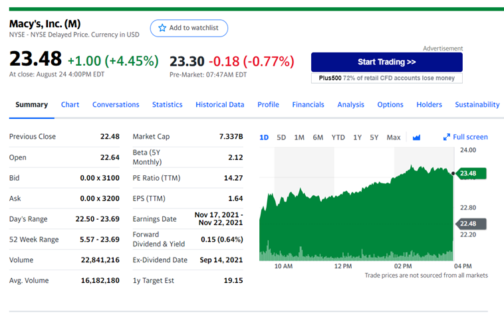Switch to the Analysis tab
This screenshot has width=504, height=318.
coord(350,105)
